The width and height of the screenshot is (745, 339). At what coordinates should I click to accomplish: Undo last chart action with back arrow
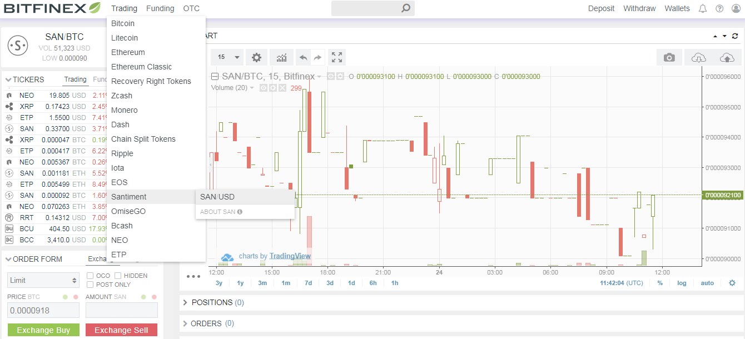(304, 57)
